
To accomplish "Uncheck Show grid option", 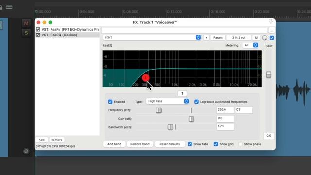I will pyautogui.click(x=216, y=144).
